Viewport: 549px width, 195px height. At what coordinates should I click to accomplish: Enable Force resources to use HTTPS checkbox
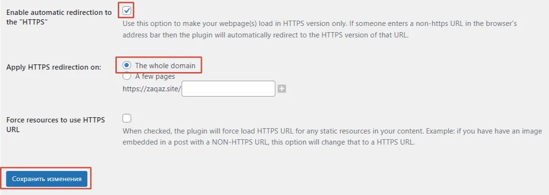tap(127, 118)
